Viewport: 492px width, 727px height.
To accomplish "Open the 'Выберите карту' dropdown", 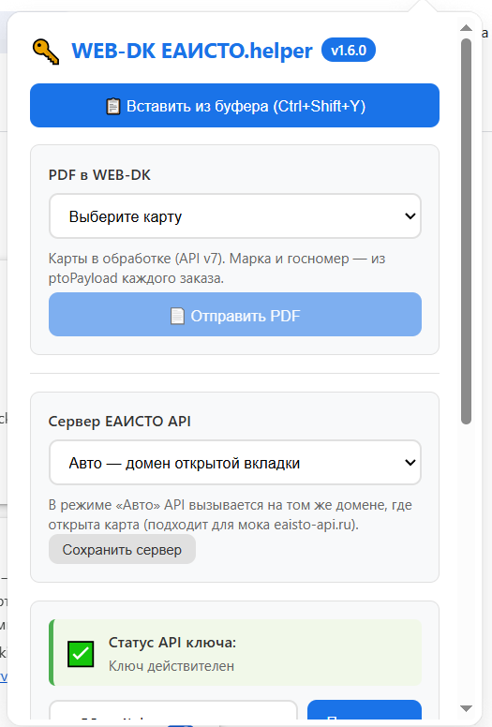I will [235, 216].
